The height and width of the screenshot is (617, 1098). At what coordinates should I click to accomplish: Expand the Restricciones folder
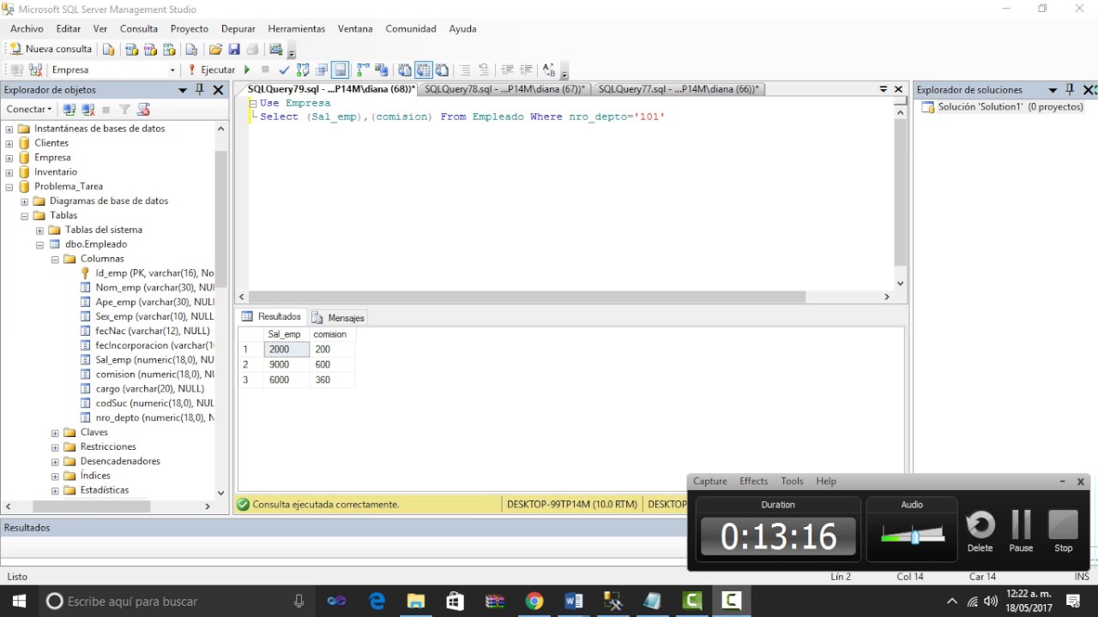pos(56,447)
